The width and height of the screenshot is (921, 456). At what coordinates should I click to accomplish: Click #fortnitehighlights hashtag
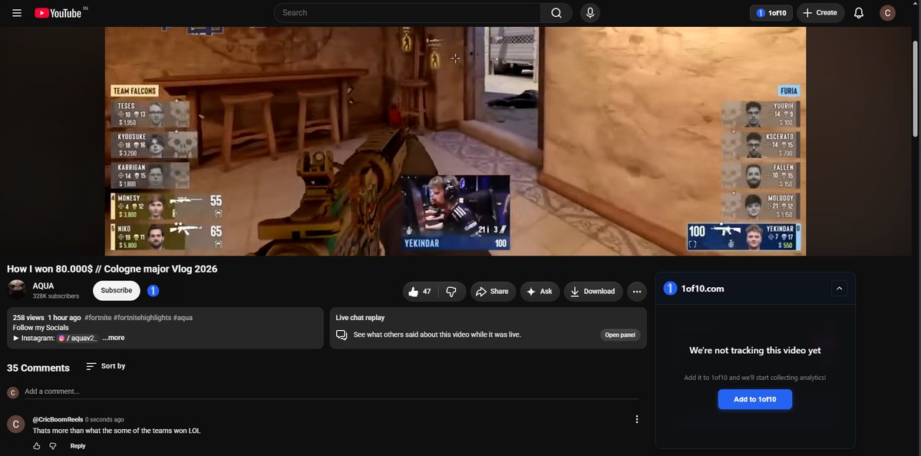[x=141, y=318]
